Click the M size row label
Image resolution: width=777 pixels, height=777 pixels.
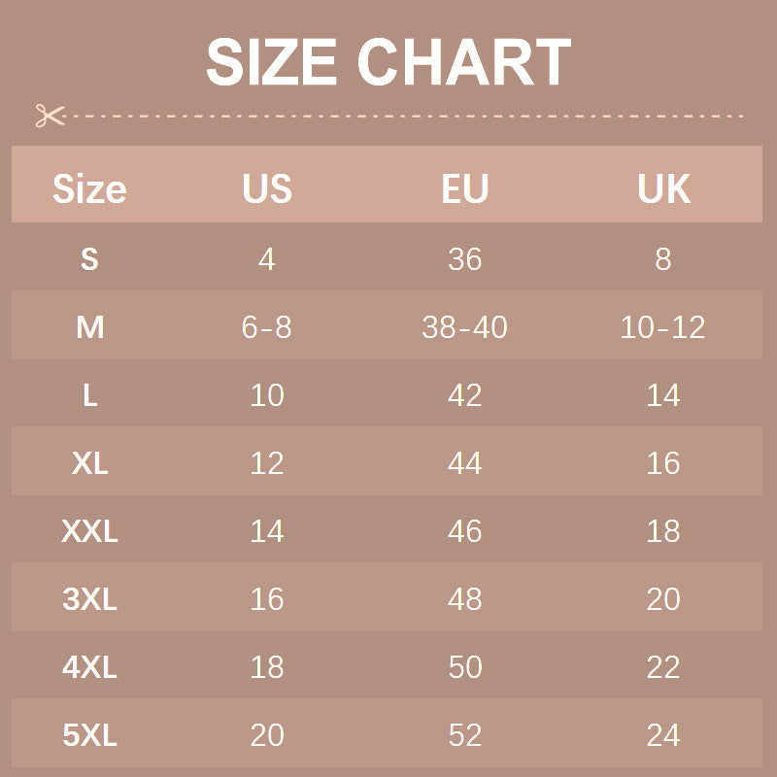[89, 327]
